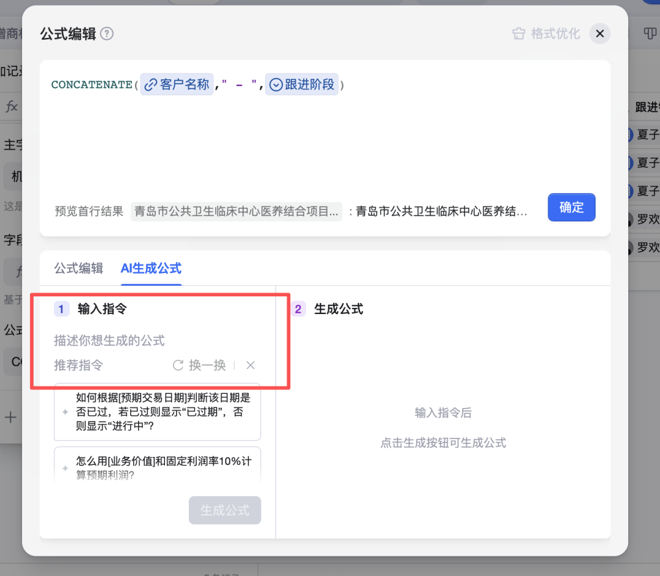This screenshot has width=660, height=576.
Task: Click the 生成公式 button
Action: click(x=225, y=511)
